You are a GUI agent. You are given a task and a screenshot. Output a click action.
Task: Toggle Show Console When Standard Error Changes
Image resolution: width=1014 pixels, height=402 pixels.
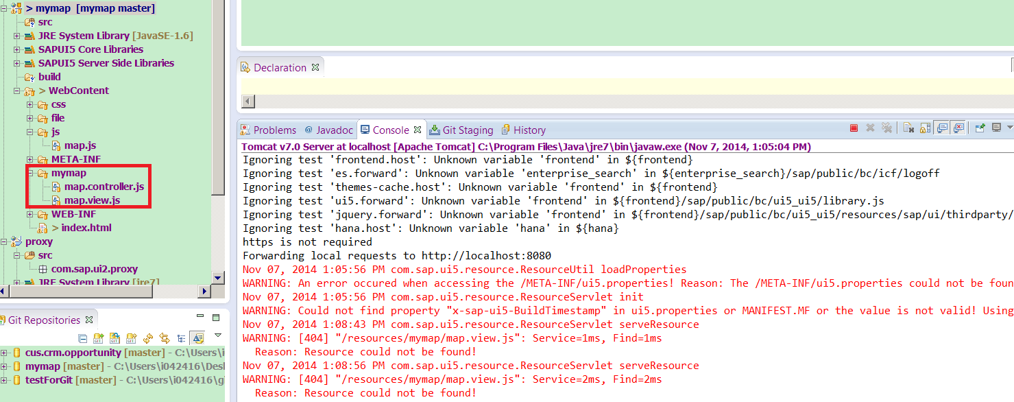[x=958, y=128]
